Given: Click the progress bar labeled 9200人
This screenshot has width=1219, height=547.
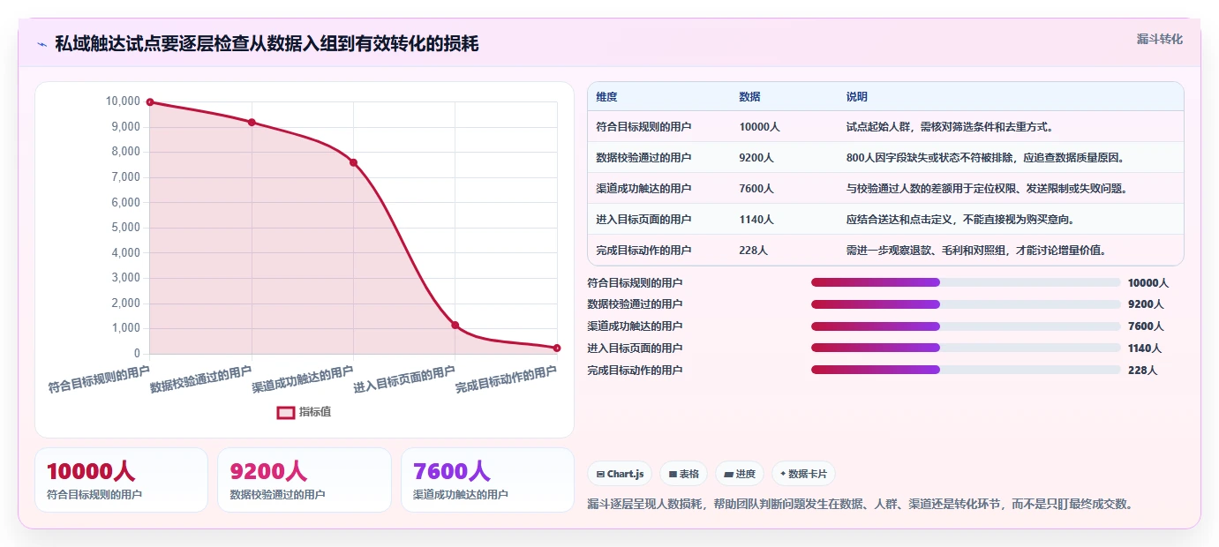Looking at the screenshot, I should pos(966,304).
